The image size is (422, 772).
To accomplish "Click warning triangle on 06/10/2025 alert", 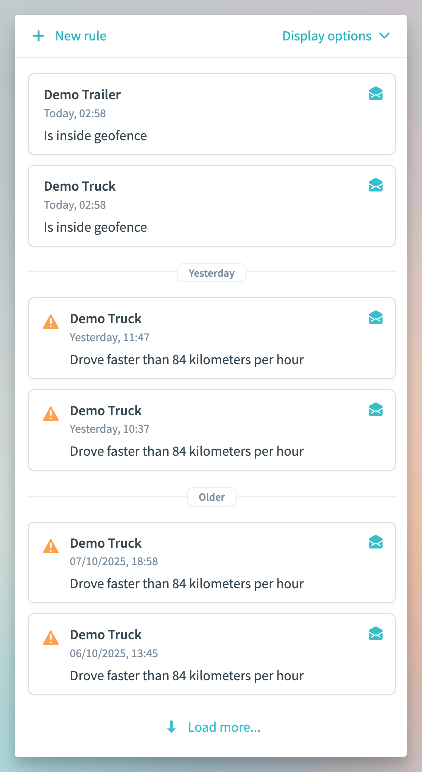I will [x=51, y=638].
